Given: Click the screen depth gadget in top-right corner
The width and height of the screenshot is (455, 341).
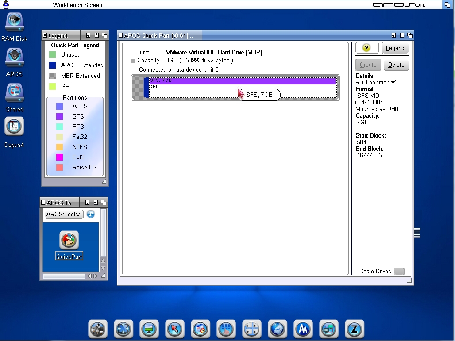Looking at the screenshot, I should (447, 4).
